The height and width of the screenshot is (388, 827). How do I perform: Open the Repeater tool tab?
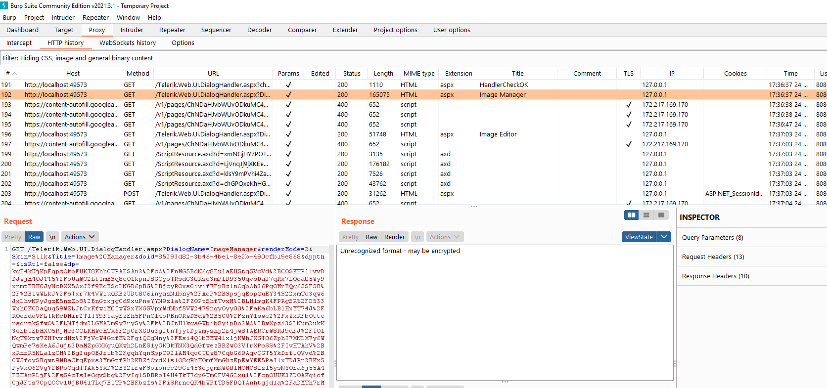tap(172, 30)
